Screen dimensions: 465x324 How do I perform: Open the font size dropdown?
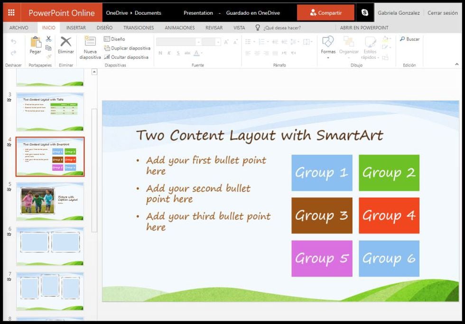point(218,41)
